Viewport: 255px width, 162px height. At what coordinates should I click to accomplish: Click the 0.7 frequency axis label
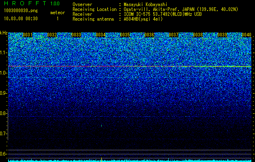click(3, 134)
